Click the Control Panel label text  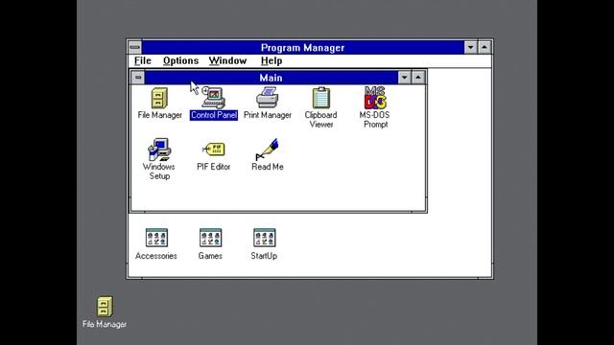(x=214, y=115)
